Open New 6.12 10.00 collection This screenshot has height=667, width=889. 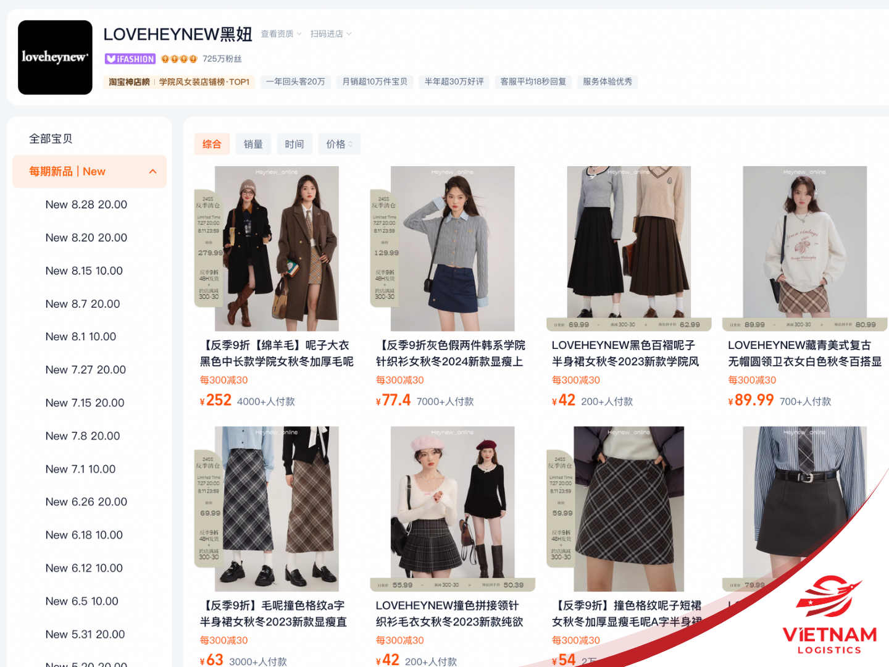[84, 568]
